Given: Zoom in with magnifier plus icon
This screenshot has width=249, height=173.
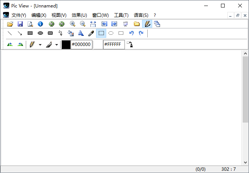Looking at the screenshot, I should pos(73,24).
